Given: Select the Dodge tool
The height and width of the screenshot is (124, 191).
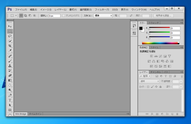Looking at the screenshot, I should pyautogui.click(x=10, y=90).
